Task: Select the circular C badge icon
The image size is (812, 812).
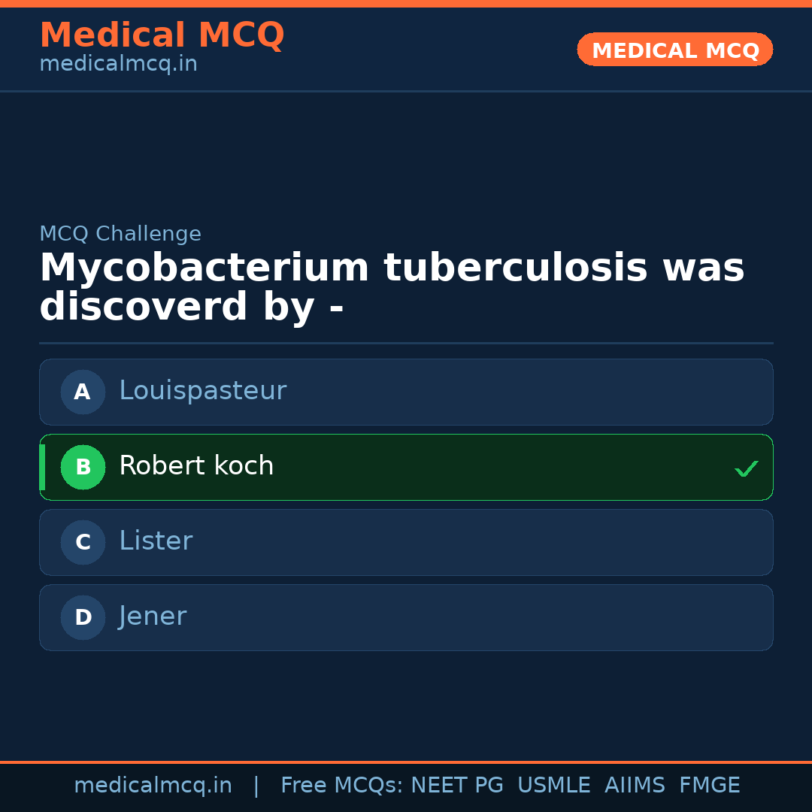Action: [83, 542]
